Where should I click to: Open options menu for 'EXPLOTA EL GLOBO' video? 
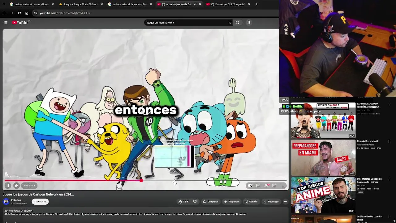pyautogui.click(x=389, y=104)
